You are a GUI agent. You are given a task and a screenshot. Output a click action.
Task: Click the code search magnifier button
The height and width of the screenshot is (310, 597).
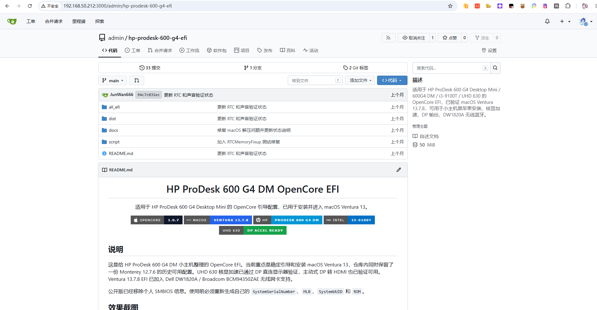click(495, 68)
